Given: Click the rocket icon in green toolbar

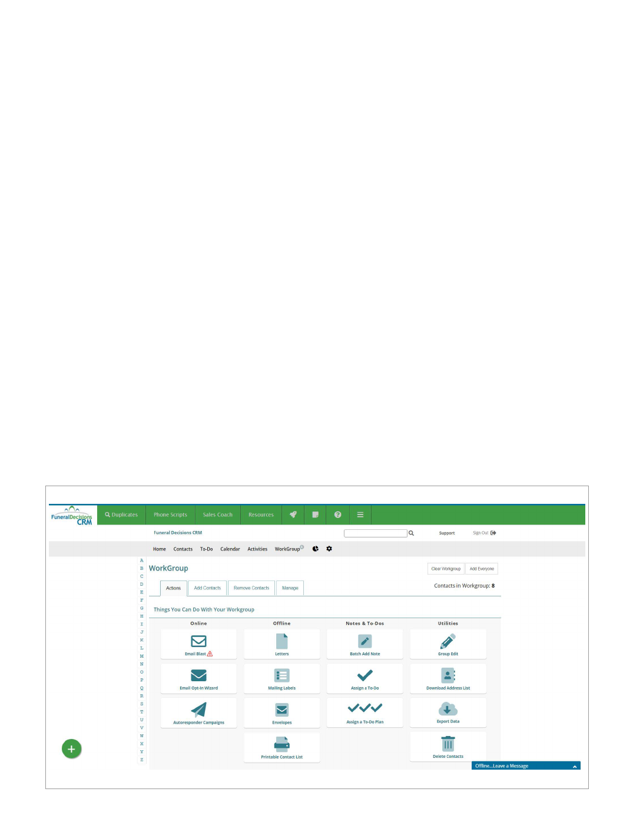Looking at the screenshot, I should (293, 514).
